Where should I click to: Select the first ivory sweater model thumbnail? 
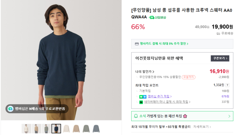tap(26, 129)
